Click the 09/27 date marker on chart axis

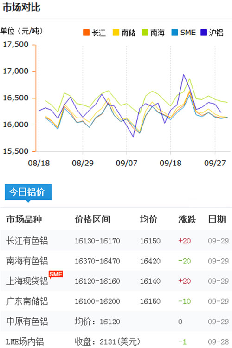215,163
